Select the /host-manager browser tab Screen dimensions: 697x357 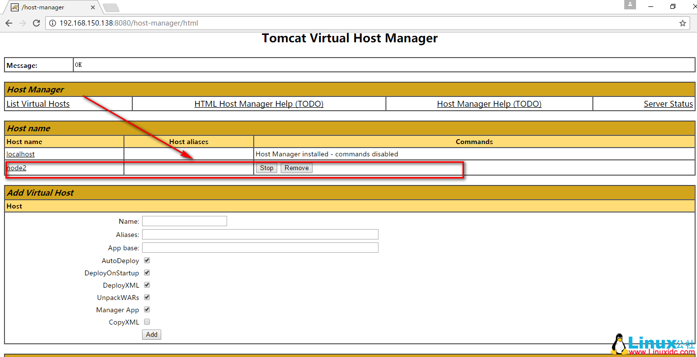coord(49,7)
